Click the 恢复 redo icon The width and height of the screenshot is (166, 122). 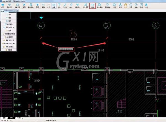pos(48,6)
